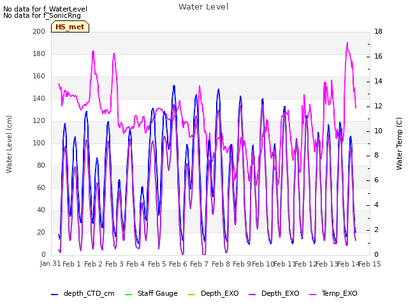Viewport: 408px width, 306px height.
Task: Click the 'No data for f_SonicRng' message
Action: pos(42,15)
